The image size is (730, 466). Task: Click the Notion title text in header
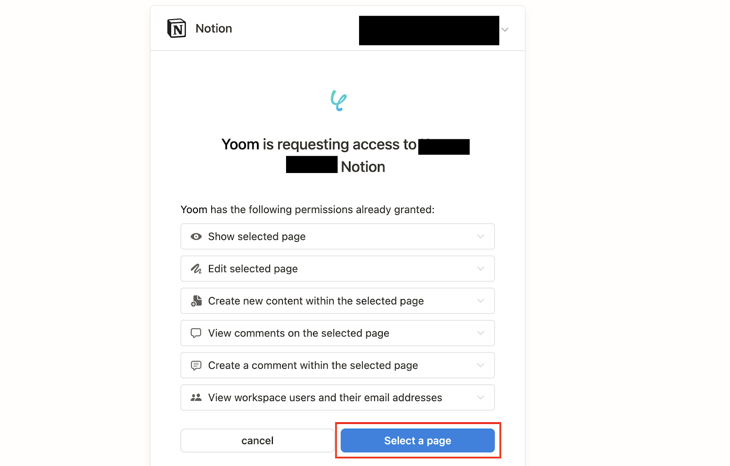[214, 28]
